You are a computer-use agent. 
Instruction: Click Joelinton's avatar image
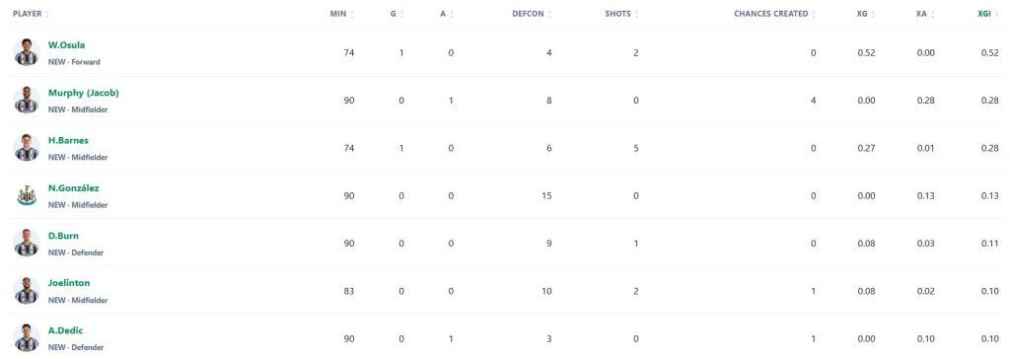(27, 291)
